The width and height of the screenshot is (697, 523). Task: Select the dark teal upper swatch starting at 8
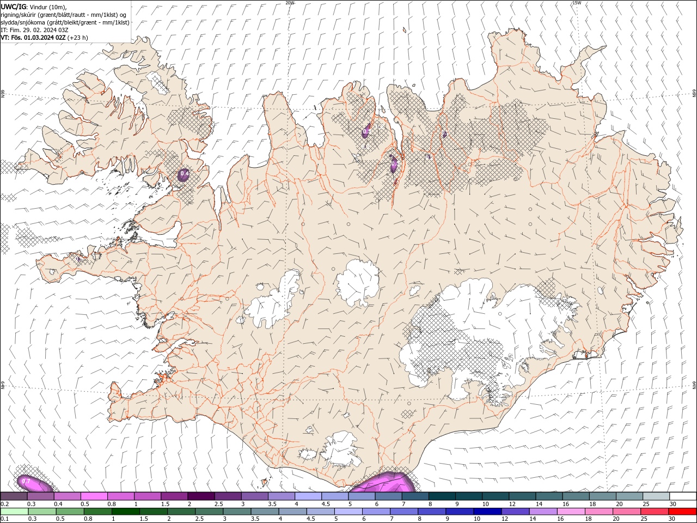(x=442, y=496)
